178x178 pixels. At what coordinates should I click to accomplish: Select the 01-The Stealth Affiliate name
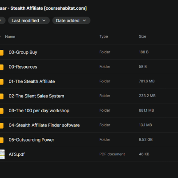tap(32, 81)
